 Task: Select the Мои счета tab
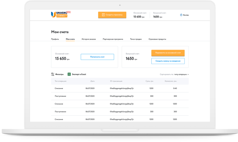(x=70, y=39)
